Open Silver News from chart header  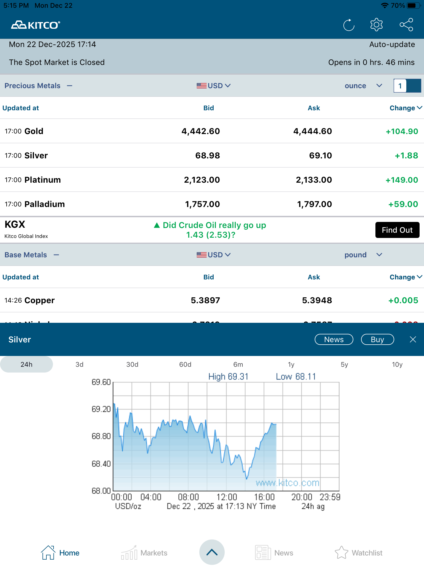(334, 339)
